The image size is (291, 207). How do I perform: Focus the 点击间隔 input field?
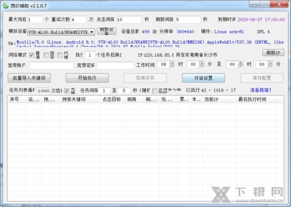[x=129, y=19]
